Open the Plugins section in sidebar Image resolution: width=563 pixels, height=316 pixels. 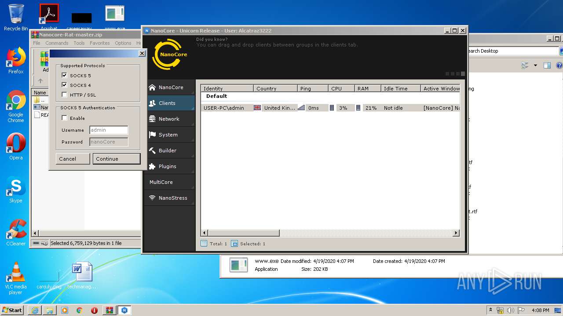click(x=170, y=166)
